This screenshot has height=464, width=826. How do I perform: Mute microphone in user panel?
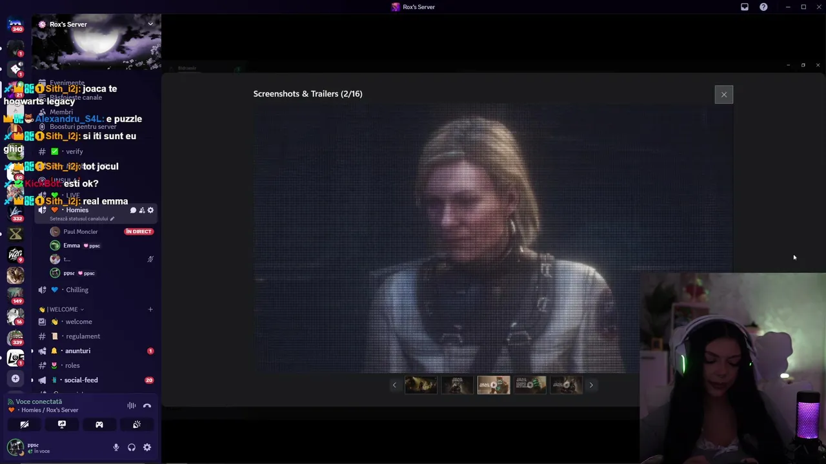pos(116,447)
